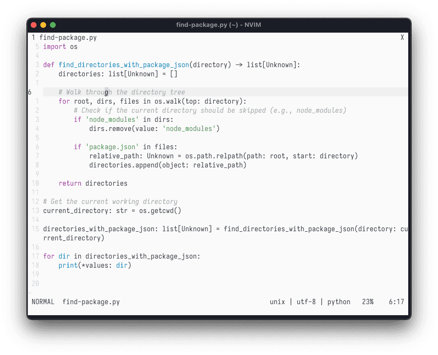This screenshot has height=355, width=438.
Task: Close the window with the red button
Action: tap(34, 25)
